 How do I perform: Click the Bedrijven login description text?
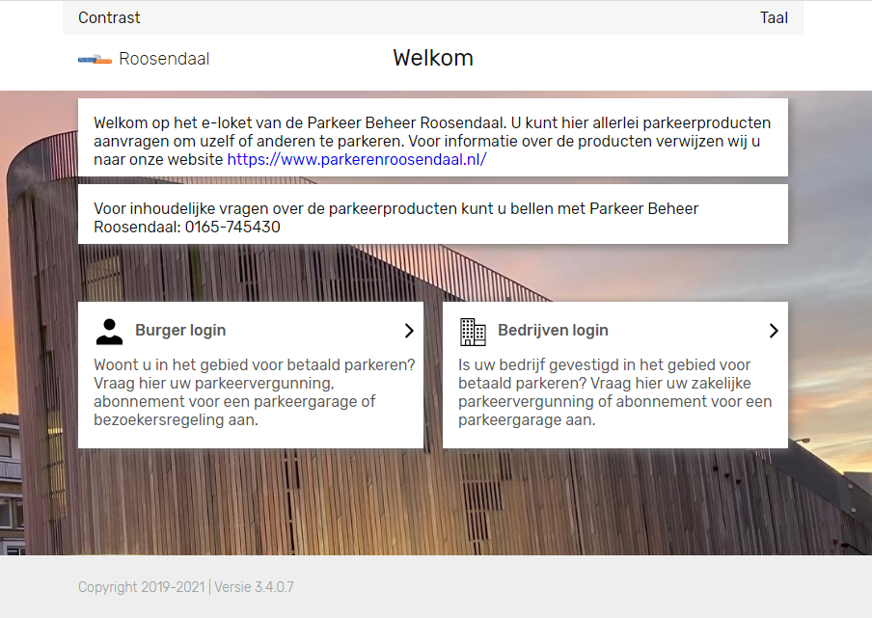click(614, 392)
